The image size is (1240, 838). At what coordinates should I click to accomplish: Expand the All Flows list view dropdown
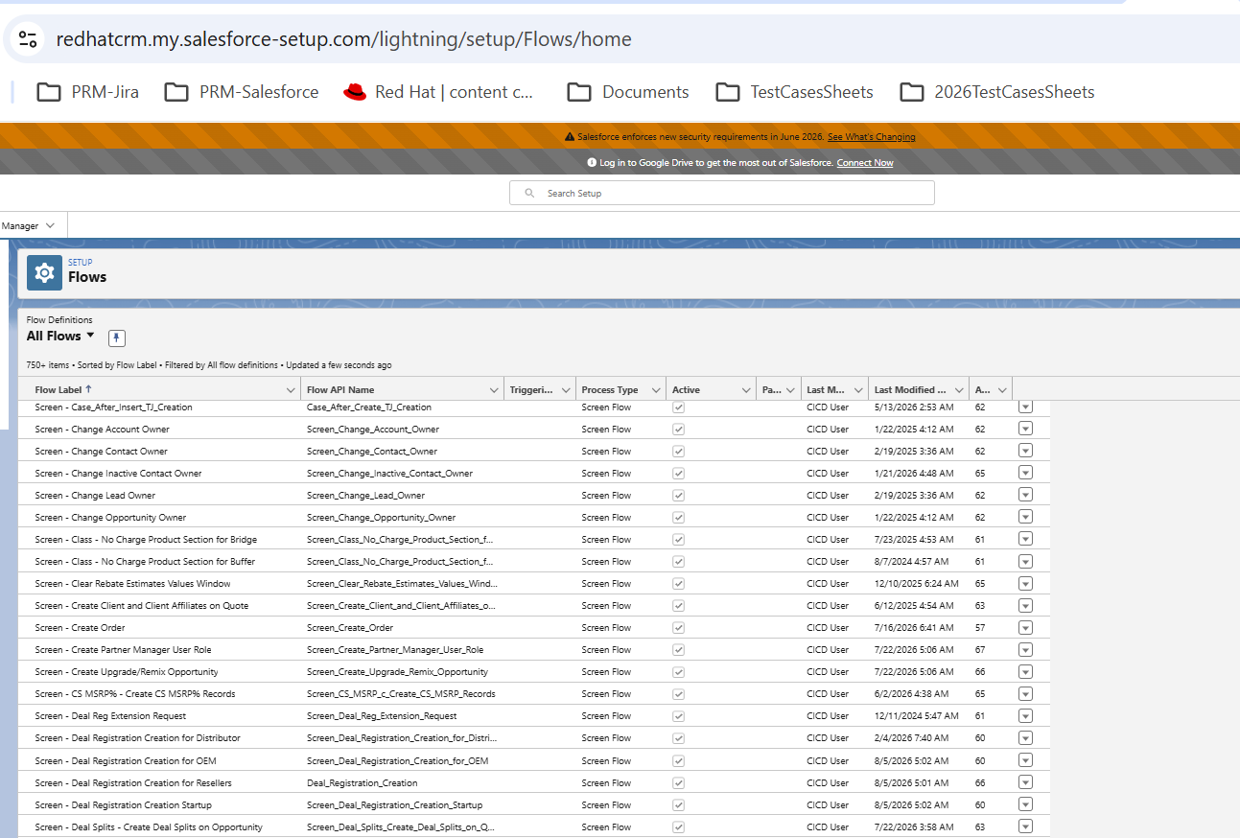click(x=90, y=336)
